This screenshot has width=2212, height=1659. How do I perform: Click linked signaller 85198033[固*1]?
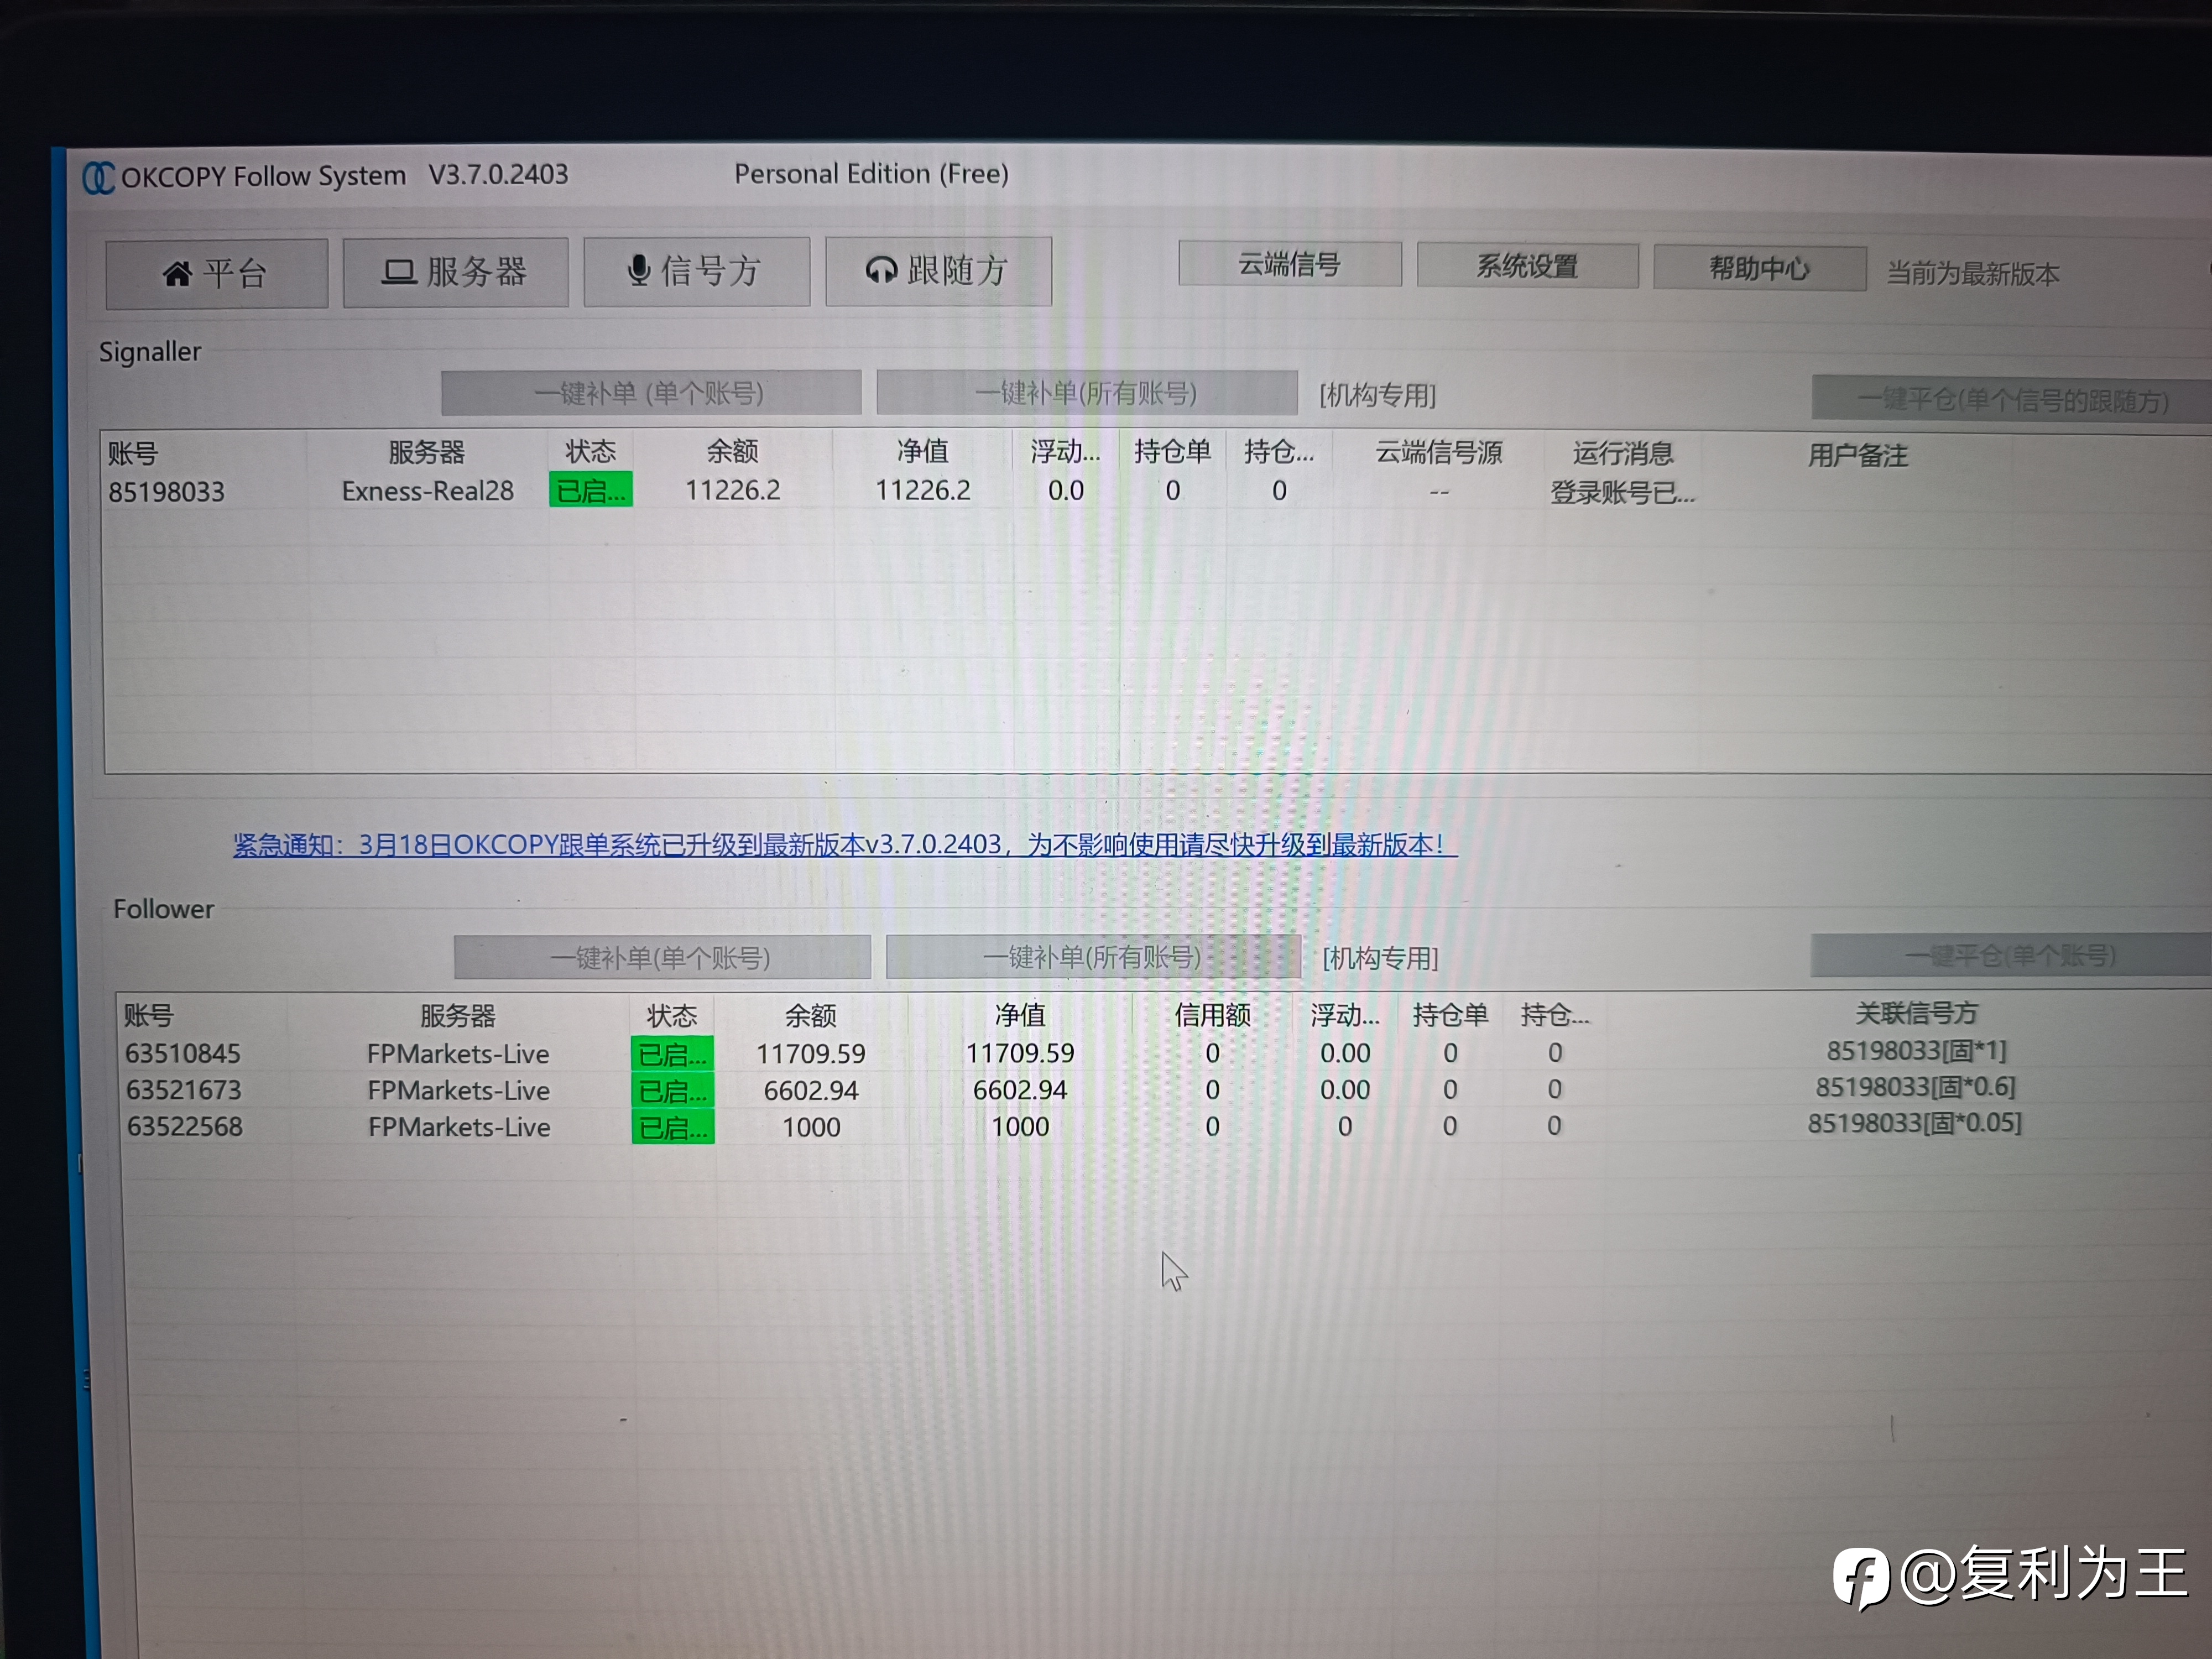(x=1916, y=1051)
